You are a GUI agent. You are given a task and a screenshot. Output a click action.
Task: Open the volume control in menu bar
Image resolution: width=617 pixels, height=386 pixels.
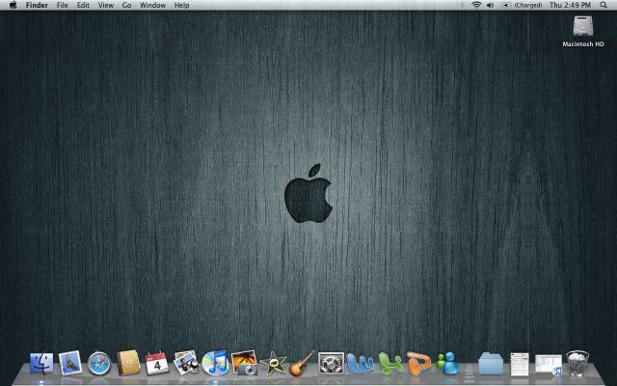pos(491,5)
